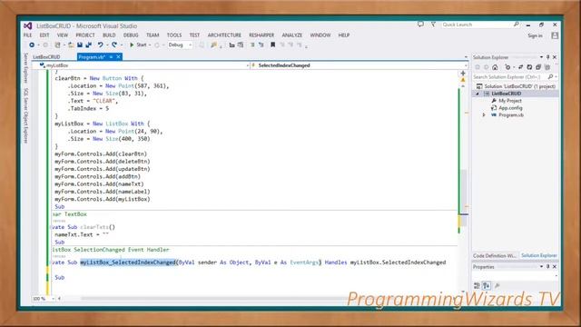Open the FILE menu
This screenshot has height=327, width=581.
(28, 35)
